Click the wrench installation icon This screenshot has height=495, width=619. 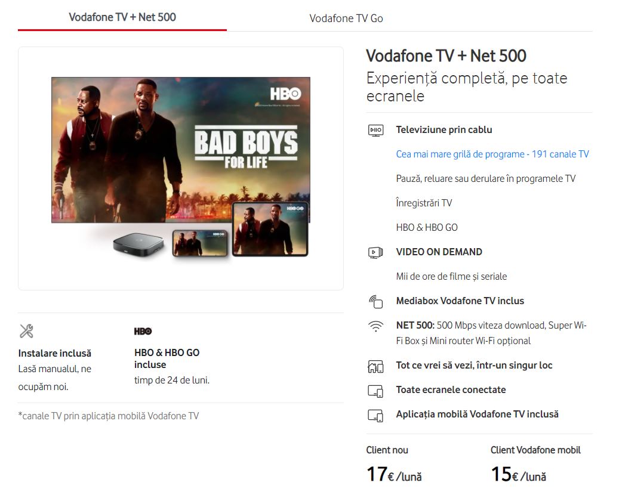point(26,331)
